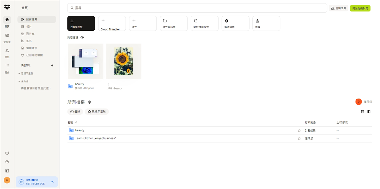Click the 上傳或拖放 upload button

click(81, 23)
